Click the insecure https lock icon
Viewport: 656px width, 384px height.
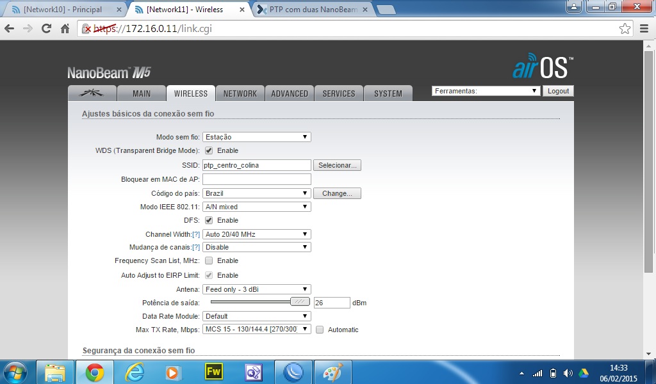click(86, 28)
